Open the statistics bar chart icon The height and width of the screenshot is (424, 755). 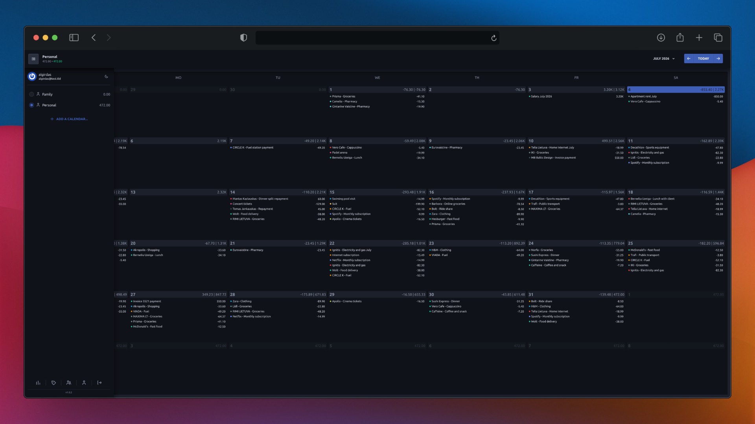(38, 383)
